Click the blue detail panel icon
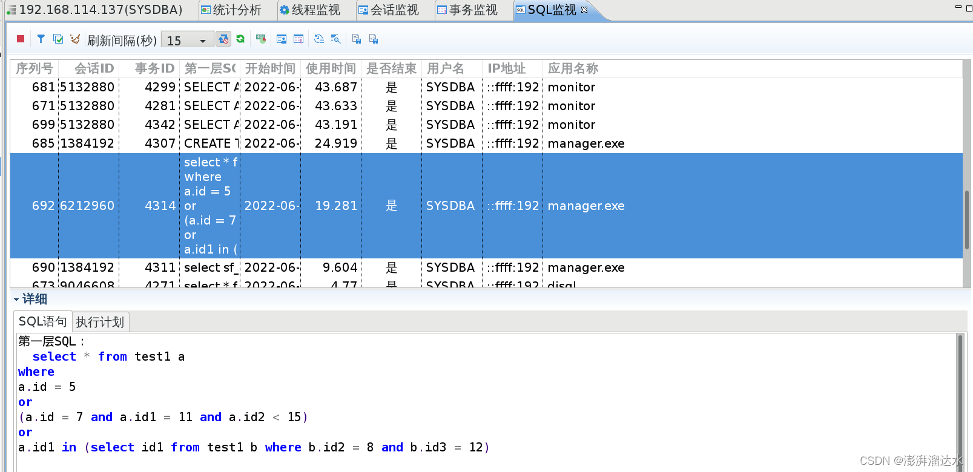 point(282,39)
